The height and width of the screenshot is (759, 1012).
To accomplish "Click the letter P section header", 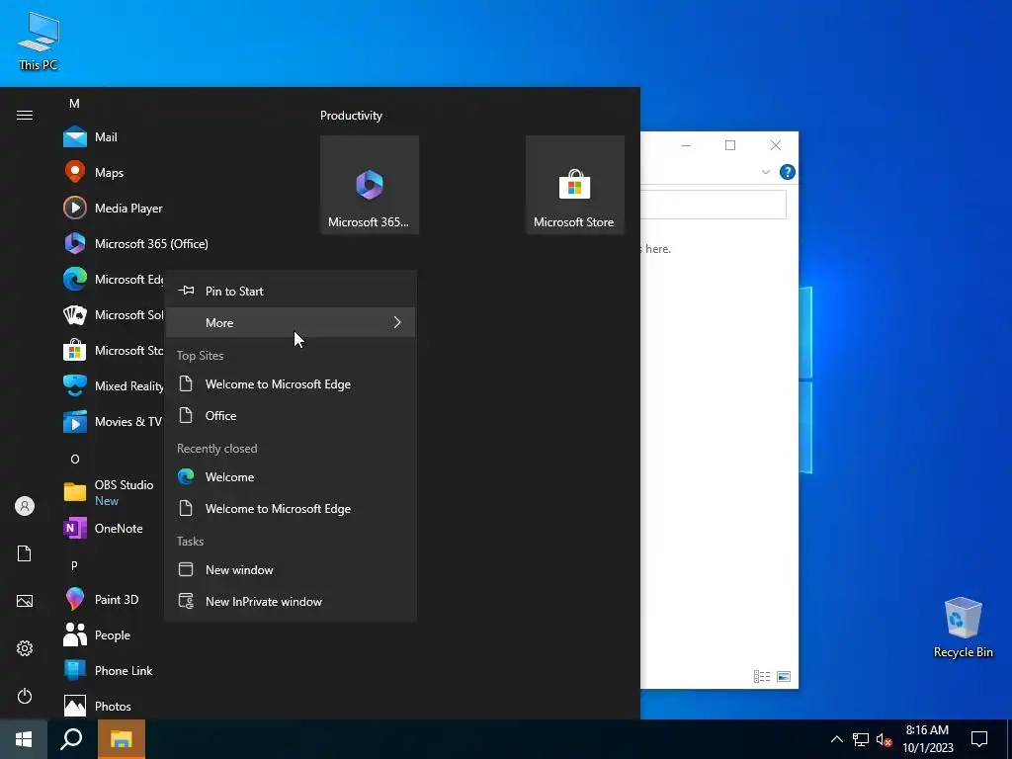I will (74, 566).
